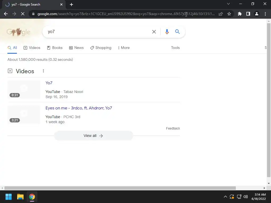Viewport: 271px width, 203px height.
Task: Open Eyes on me - 3rdco video link
Action: (79, 108)
